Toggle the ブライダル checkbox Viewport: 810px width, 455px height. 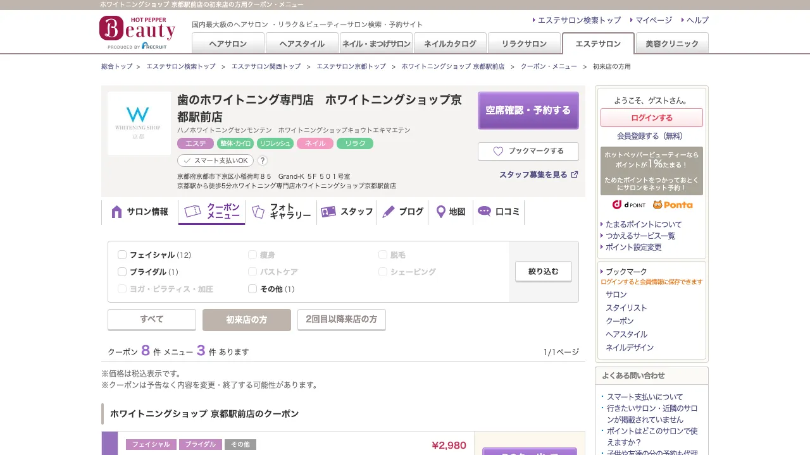122,272
